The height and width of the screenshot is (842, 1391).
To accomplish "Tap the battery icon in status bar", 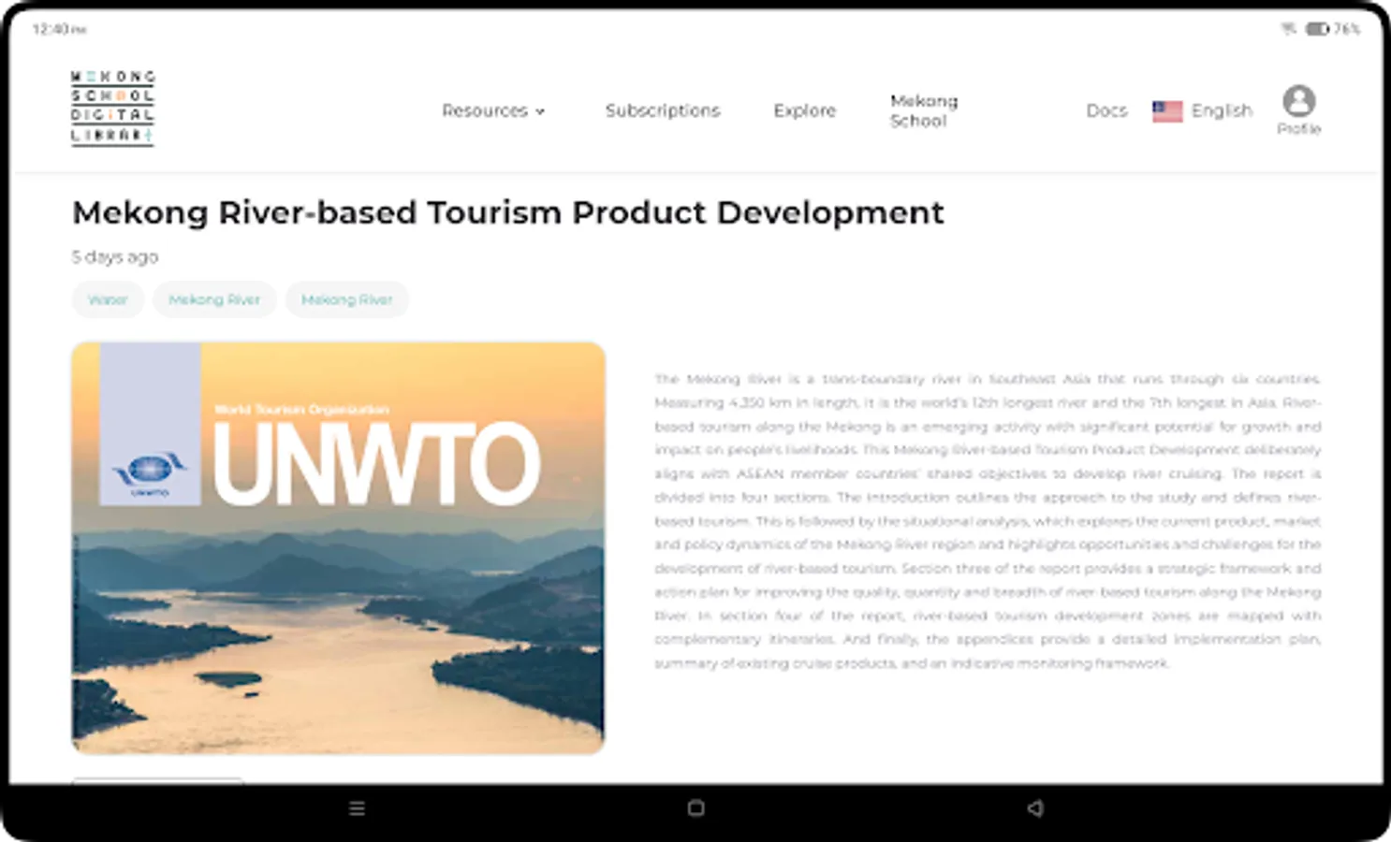I will pos(1318,29).
